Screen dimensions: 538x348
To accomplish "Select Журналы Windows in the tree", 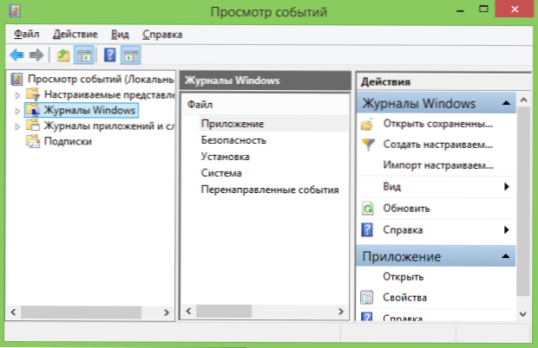I will point(89,110).
